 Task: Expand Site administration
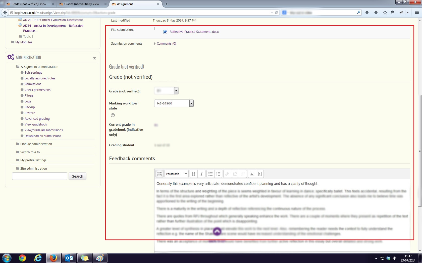33,169
